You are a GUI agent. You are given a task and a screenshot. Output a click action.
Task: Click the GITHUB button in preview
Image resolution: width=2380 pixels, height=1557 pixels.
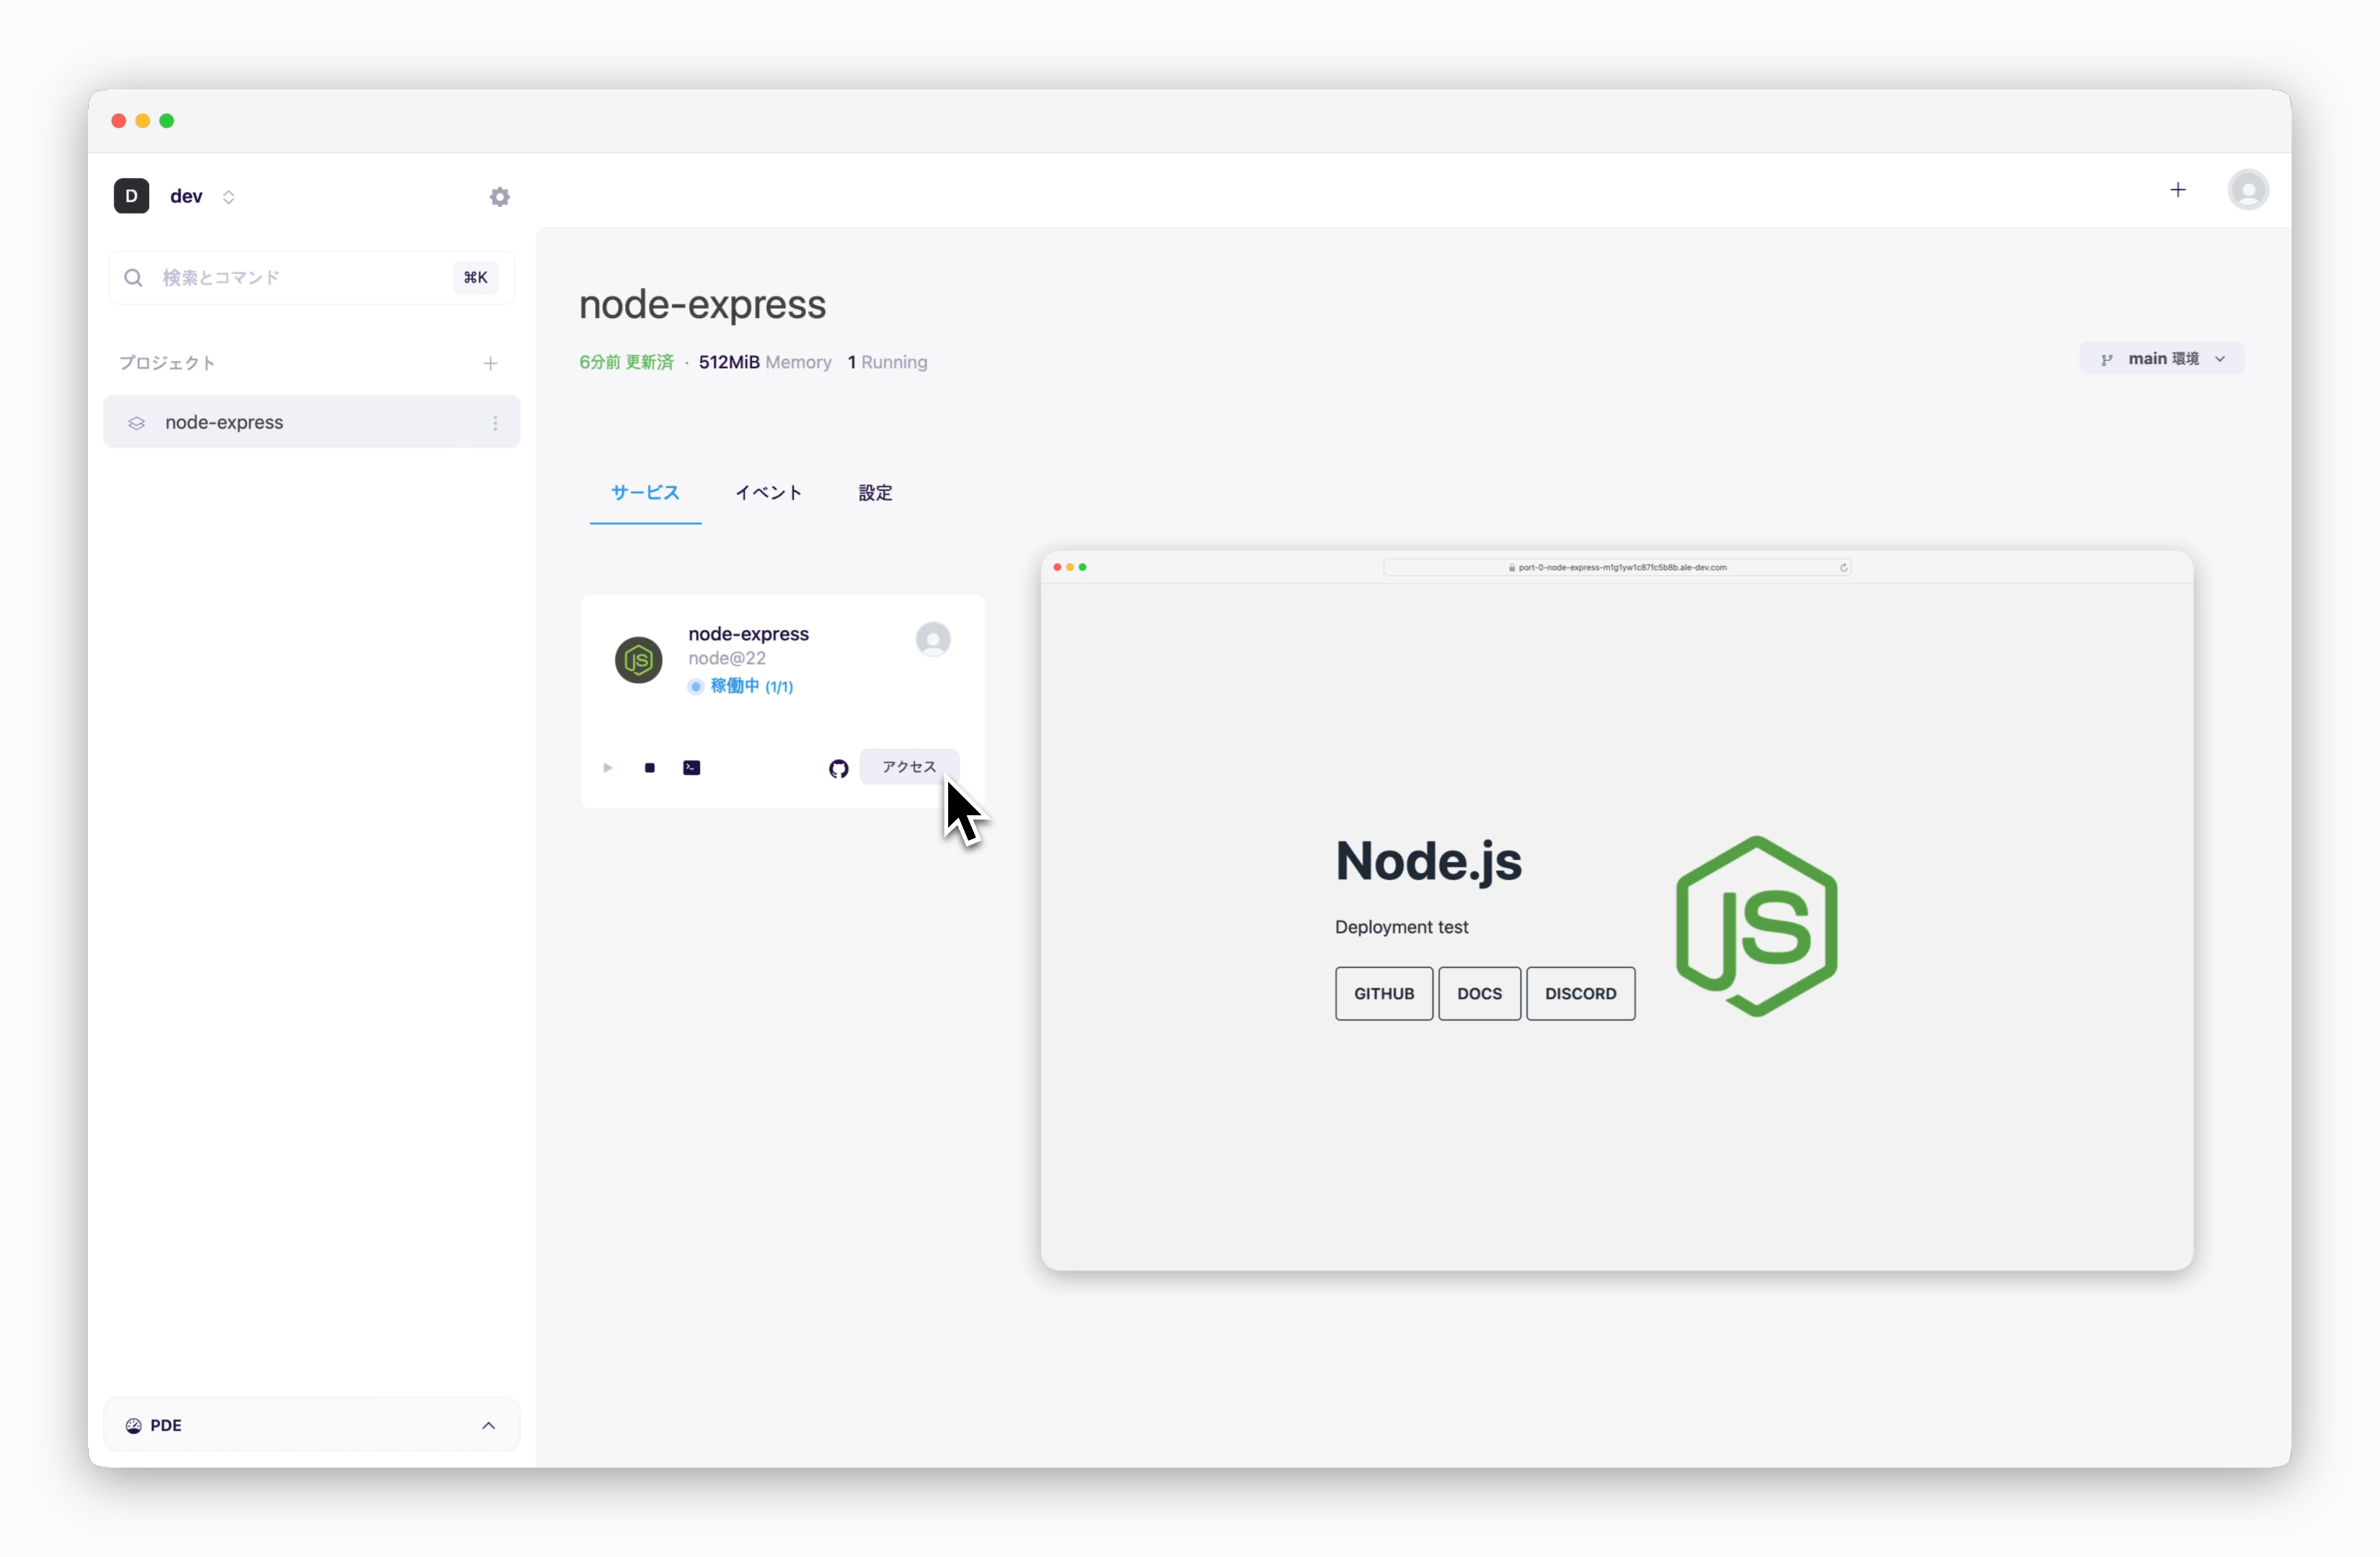1384,993
